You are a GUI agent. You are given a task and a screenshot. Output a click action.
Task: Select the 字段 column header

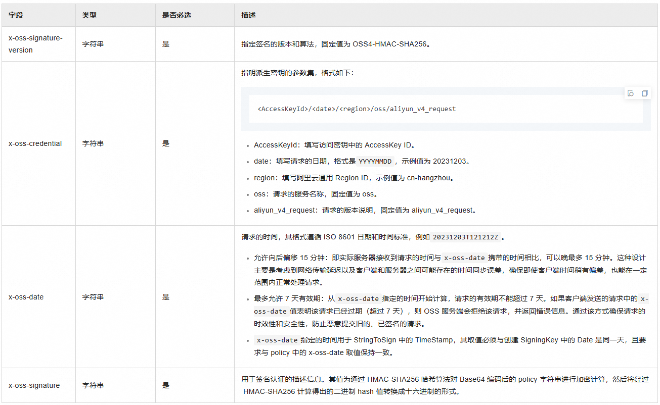click(16, 16)
